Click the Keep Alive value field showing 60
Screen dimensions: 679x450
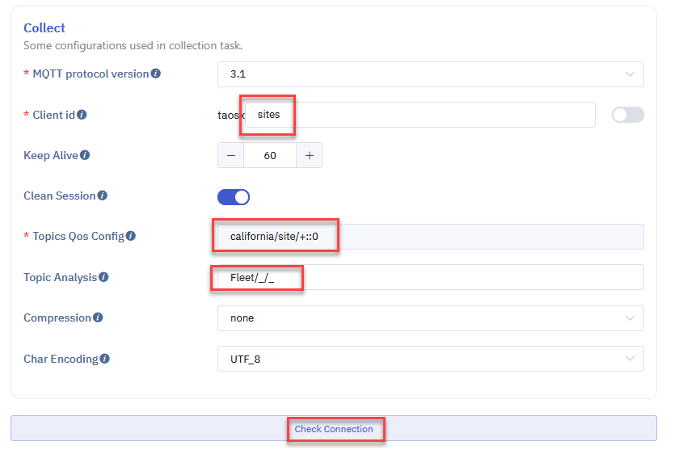270,156
